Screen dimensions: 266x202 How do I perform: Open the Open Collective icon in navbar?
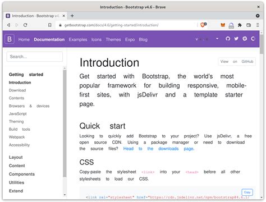pos(253,39)
